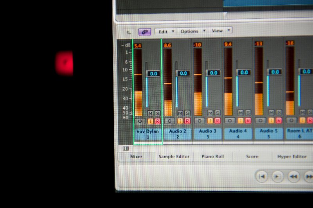Reset the 9.4 peak level on Audio 4
The width and height of the screenshot is (313, 208).
pyautogui.click(x=228, y=44)
